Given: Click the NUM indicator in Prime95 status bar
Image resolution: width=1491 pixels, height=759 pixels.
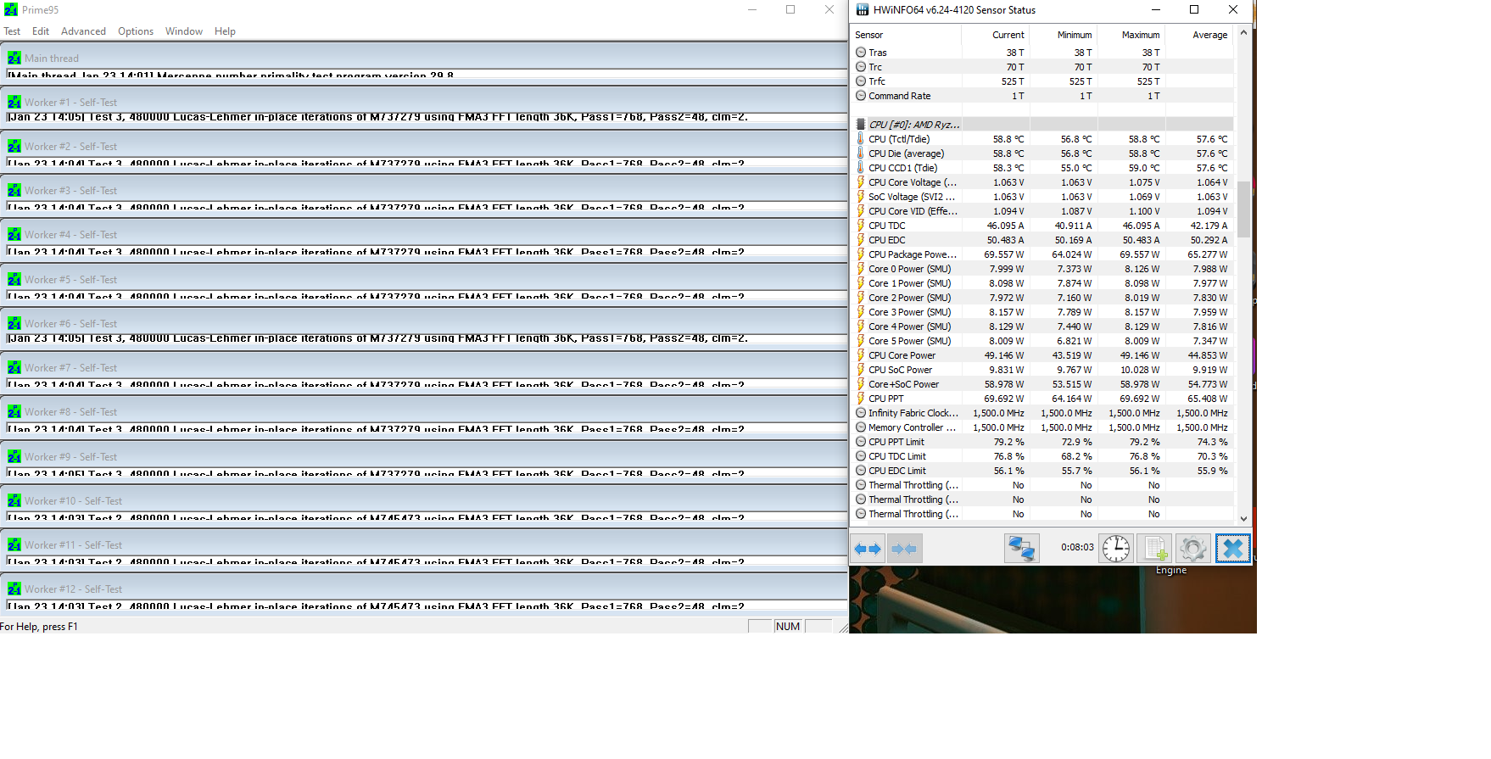Looking at the screenshot, I should click(x=788, y=627).
